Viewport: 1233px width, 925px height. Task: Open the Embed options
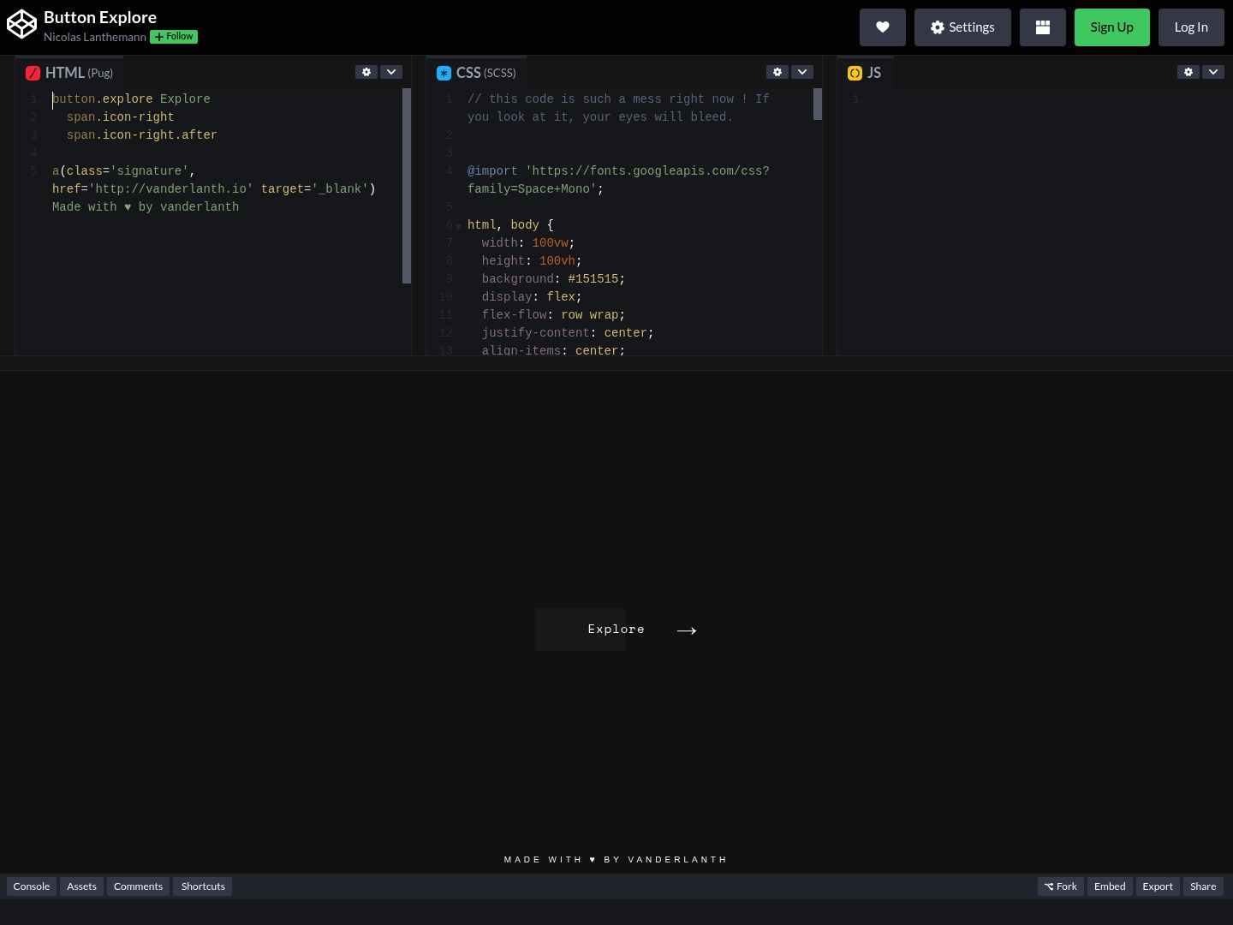pos(1110,886)
